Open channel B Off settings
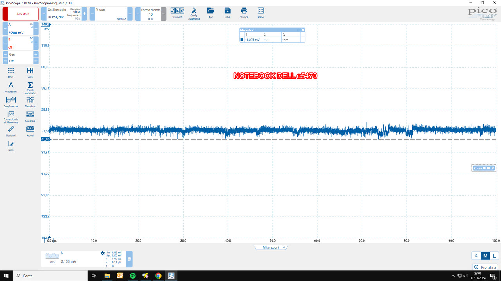Viewport: 501px width, 281px height. [21, 43]
